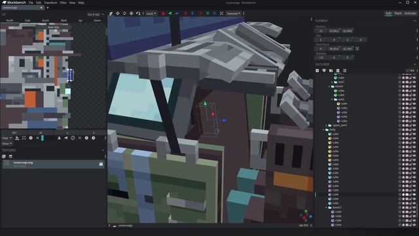This screenshot has width=419, height=236.
Task: Select the Vertex Snap tool
Action: [138, 13]
